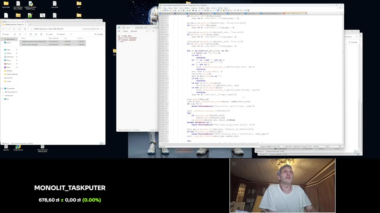Open Edycja menu in Notepad++
Screen dimensions: 380x213
tap(165, 8)
